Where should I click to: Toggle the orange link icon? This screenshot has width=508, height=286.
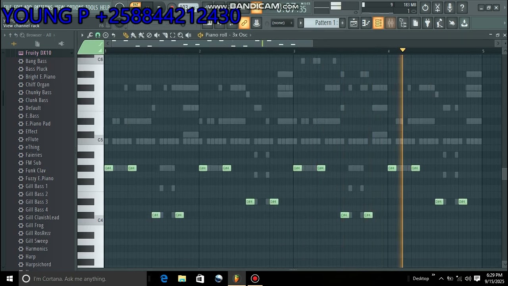244,23
